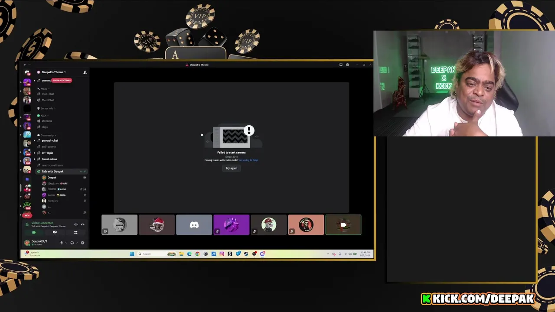Viewport: 555px width, 312px height.
Task: Open Steam from the taskbar
Action: tap(246, 254)
